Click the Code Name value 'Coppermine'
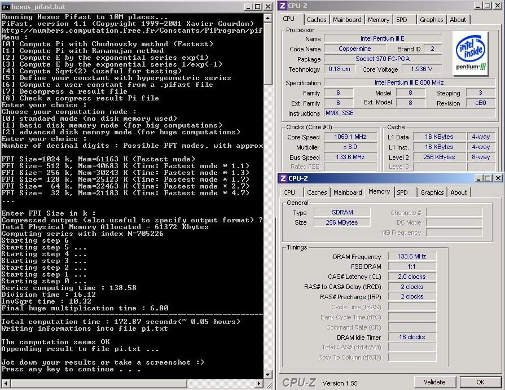This screenshot has height=390, width=505. point(355,49)
